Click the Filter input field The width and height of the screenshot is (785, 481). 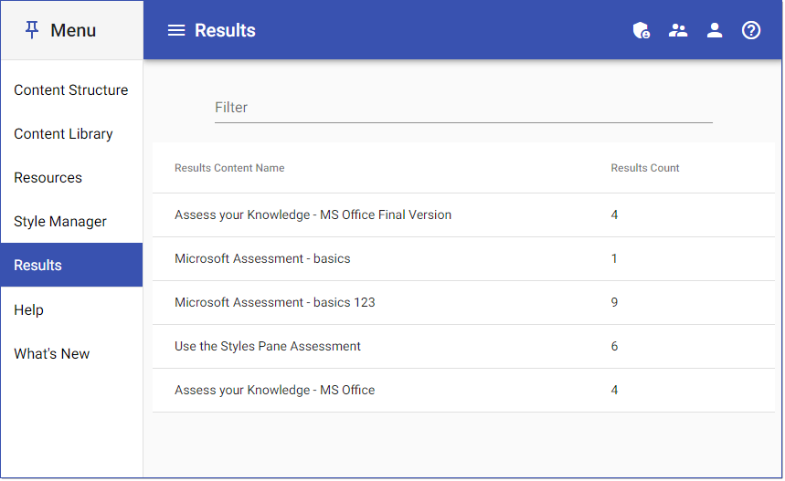(463, 108)
